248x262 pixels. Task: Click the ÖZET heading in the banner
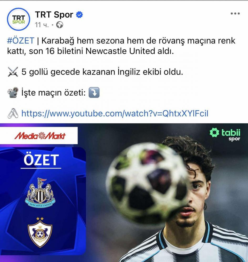41,160
